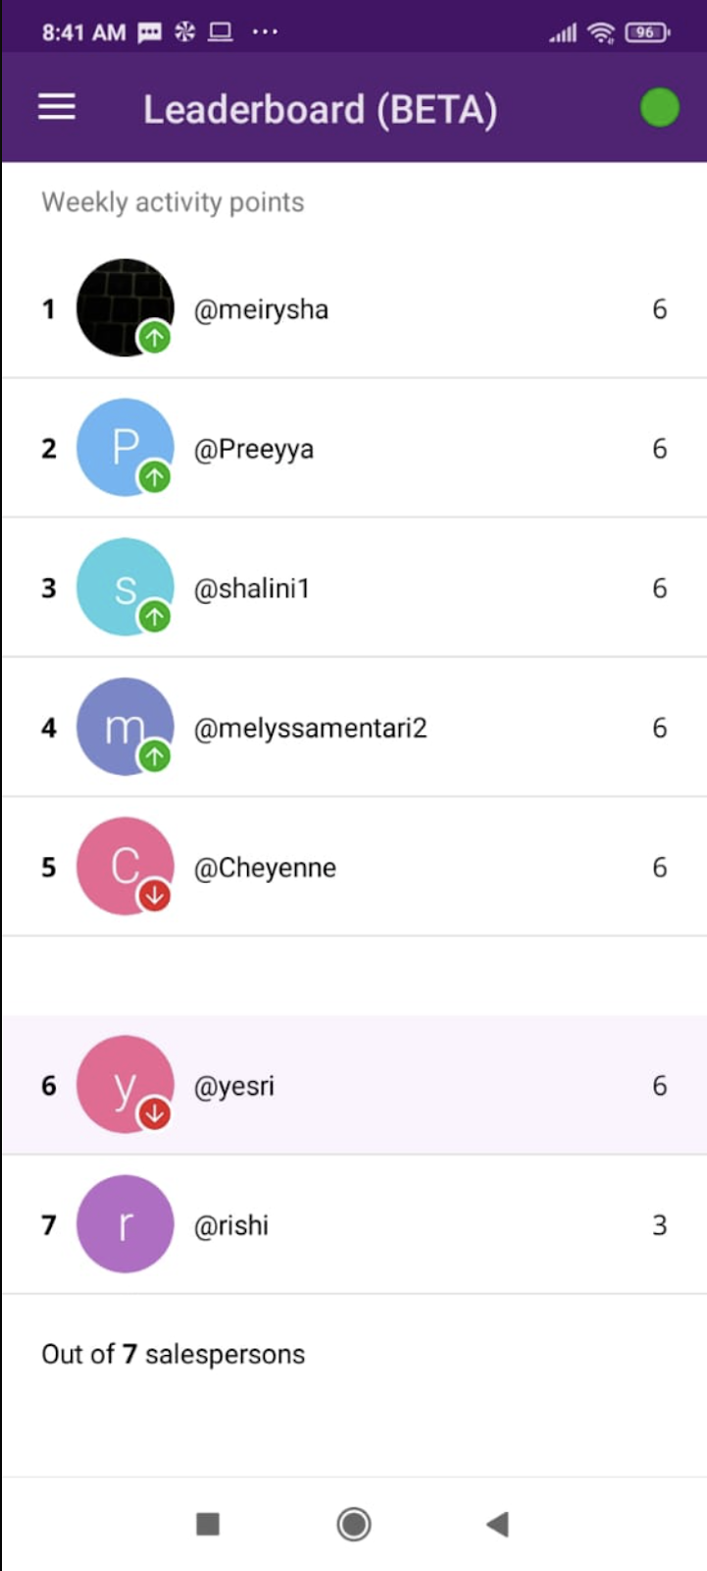This screenshot has width=707, height=1571.
Task: Open the @melyssamentari2 username link
Action: coord(311,728)
